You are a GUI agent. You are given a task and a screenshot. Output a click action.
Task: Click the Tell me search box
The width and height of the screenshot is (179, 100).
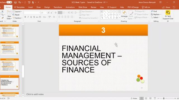[146, 7]
